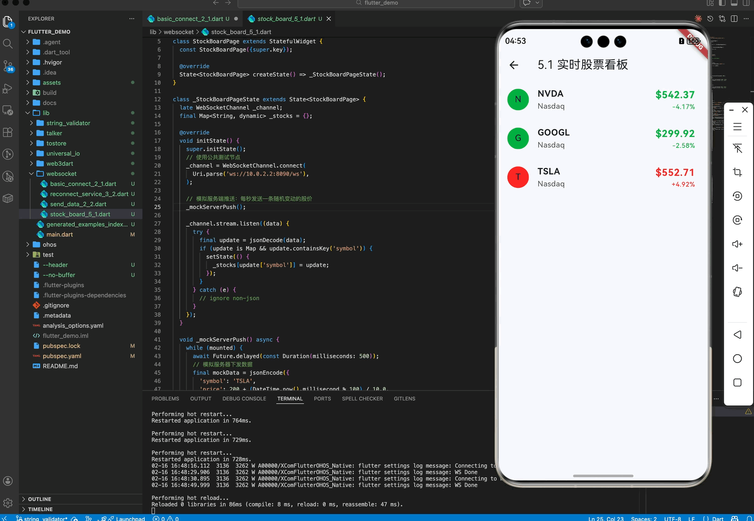The width and height of the screenshot is (754, 521).
Task: Open file history icon in editor toolbar
Action: click(710, 19)
